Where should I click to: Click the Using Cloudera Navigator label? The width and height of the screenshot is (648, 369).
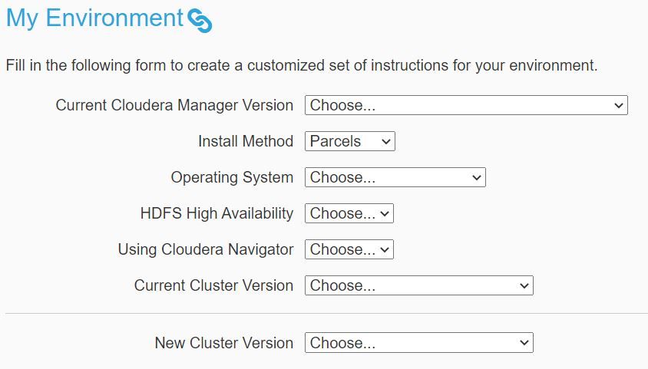206,249
